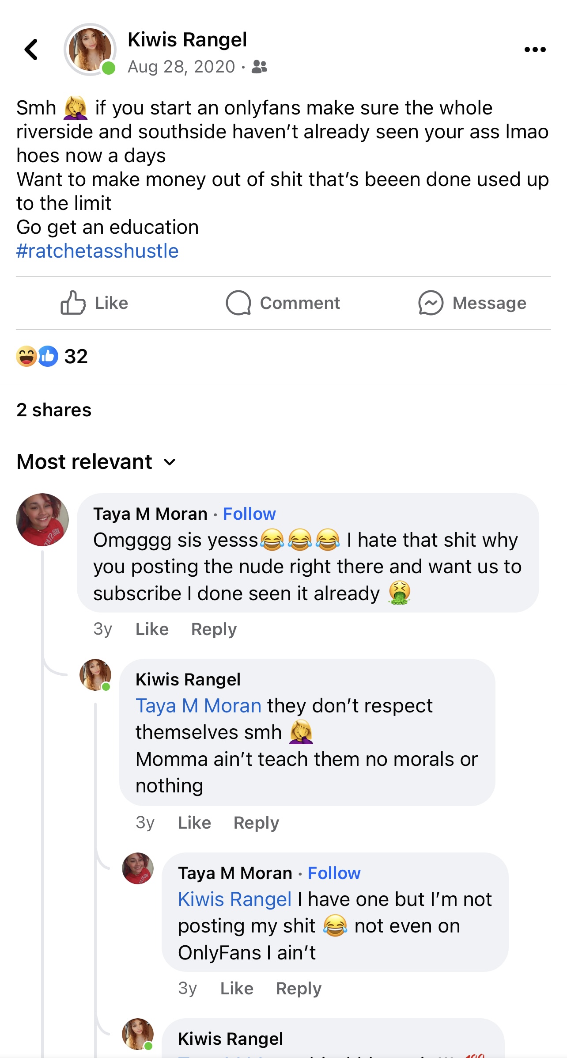This screenshot has height=1058, width=567.
Task: Tap the blue Taya M Moran mention link
Action: (198, 706)
